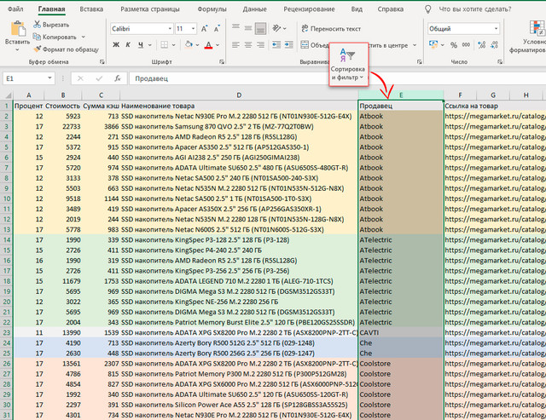Click Copy (Копировать) icon
This screenshot has width=546, height=420.
pos(37,37)
